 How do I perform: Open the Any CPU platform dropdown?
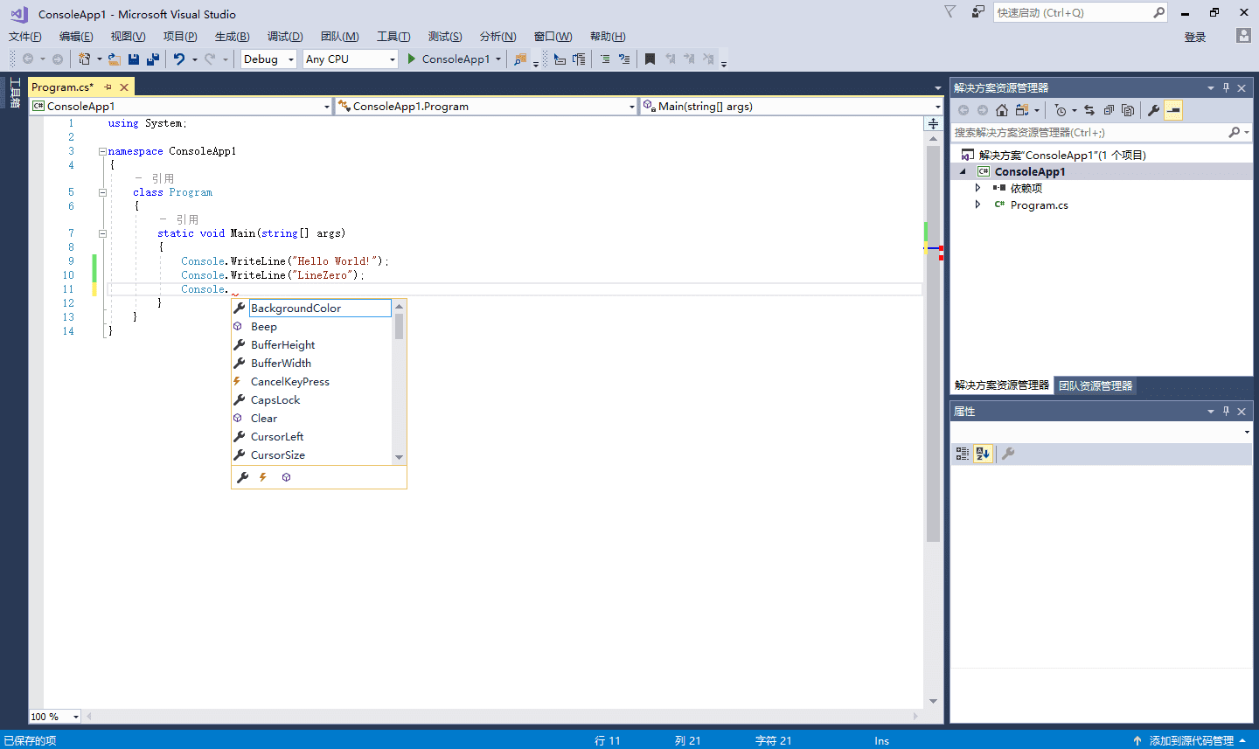click(391, 59)
